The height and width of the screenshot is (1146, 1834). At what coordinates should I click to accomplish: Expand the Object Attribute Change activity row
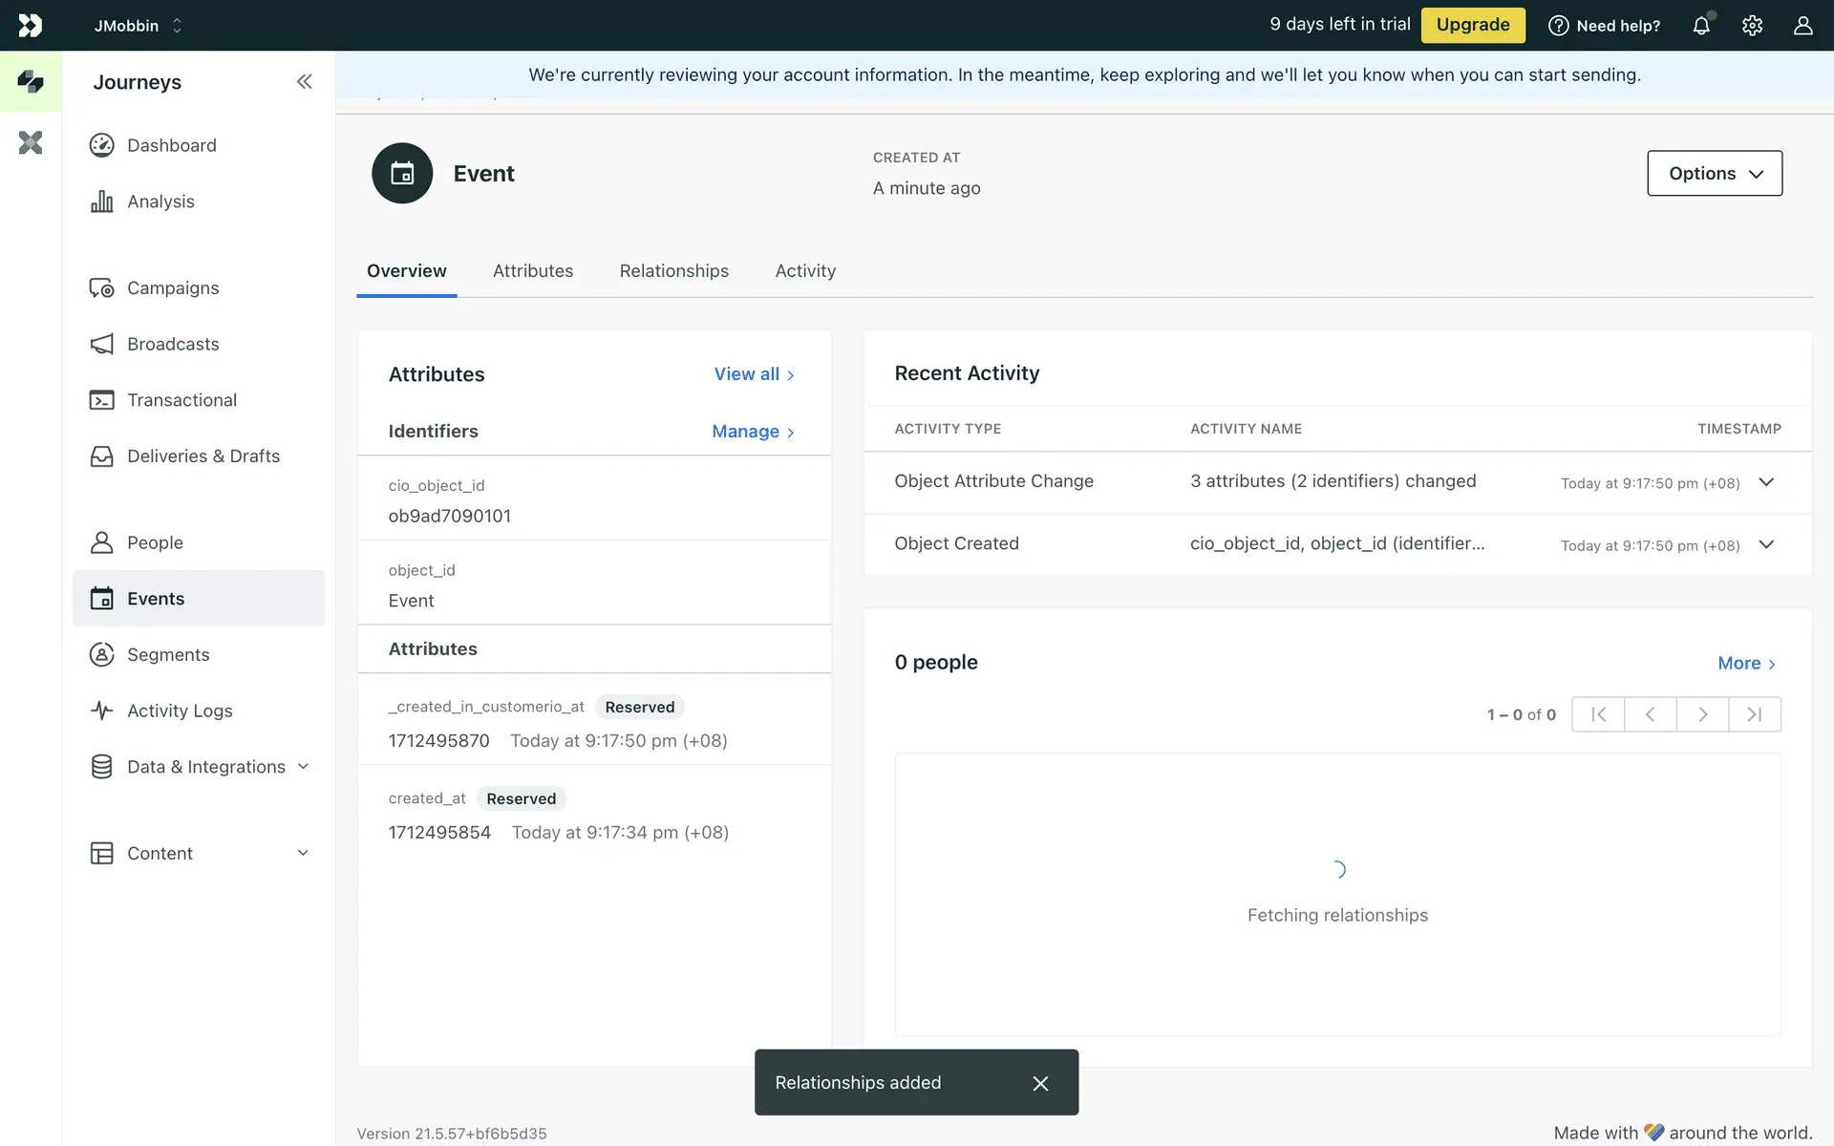point(1766,482)
